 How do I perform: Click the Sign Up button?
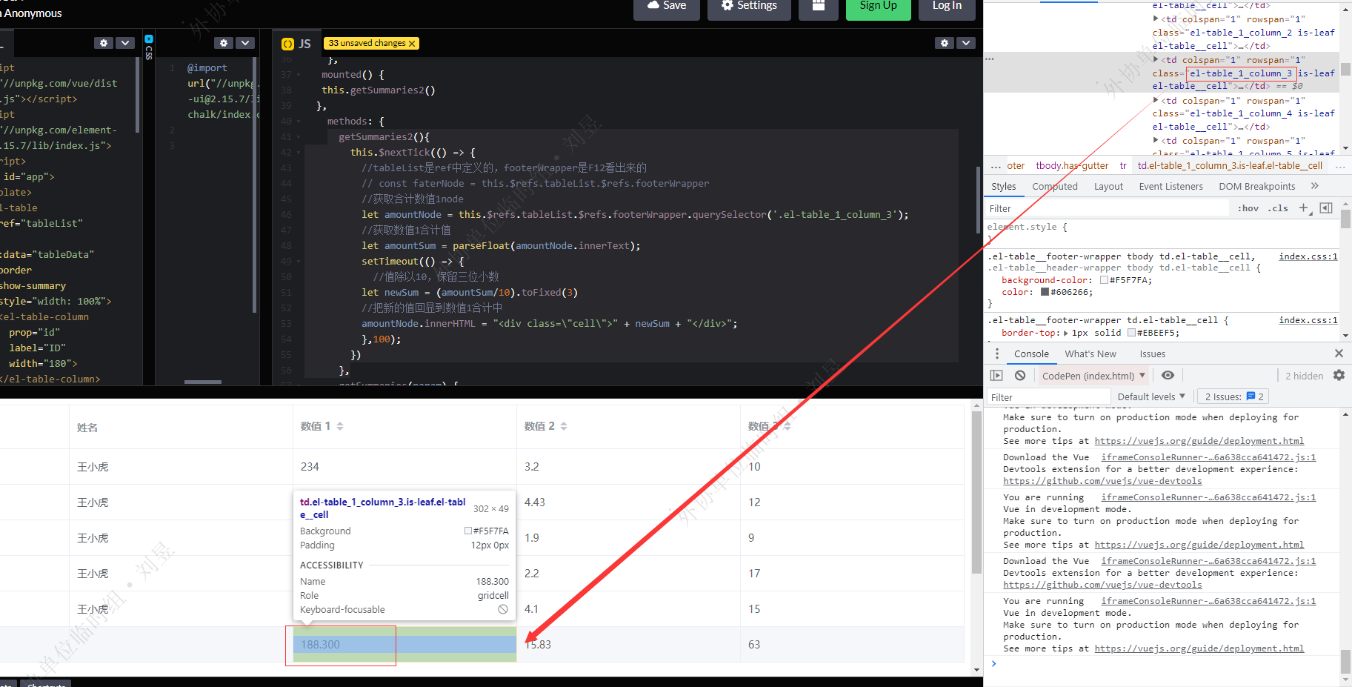[x=878, y=6]
